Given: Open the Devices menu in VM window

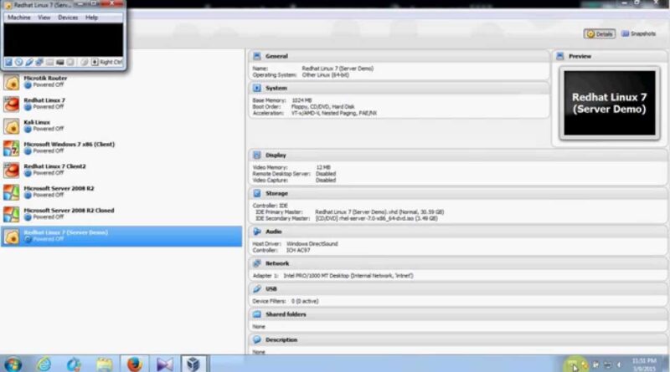Looking at the screenshot, I should [68, 18].
